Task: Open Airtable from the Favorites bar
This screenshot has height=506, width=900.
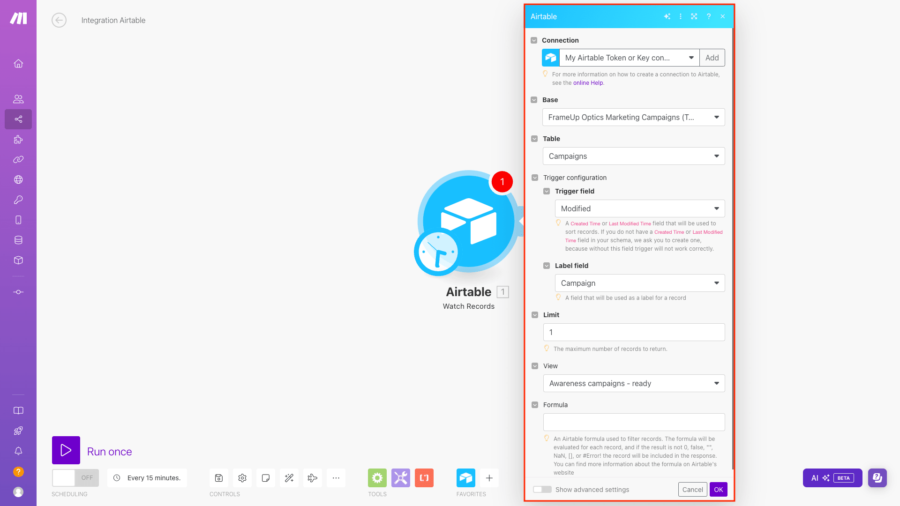Action: 466,477
